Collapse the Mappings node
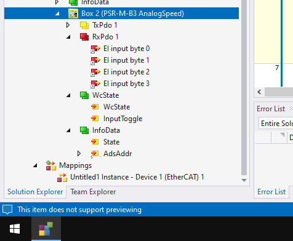This screenshot has height=241, width=293. [35, 165]
